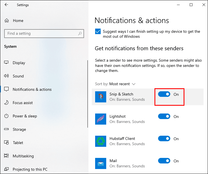Open Mail app icon
208x174 pixels.
pyautogui.click(x=101, y=163)
